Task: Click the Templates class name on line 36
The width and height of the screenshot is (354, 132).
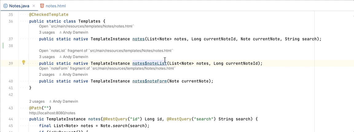Action: coord(89,22)
